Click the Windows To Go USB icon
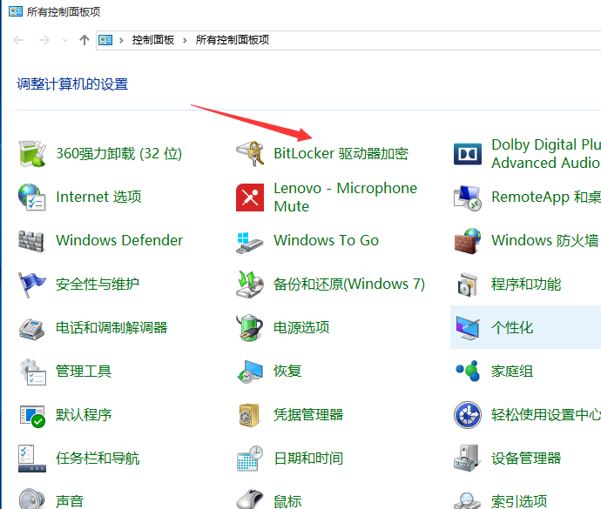This screenshot has width=601, height=509. [249, 243]
